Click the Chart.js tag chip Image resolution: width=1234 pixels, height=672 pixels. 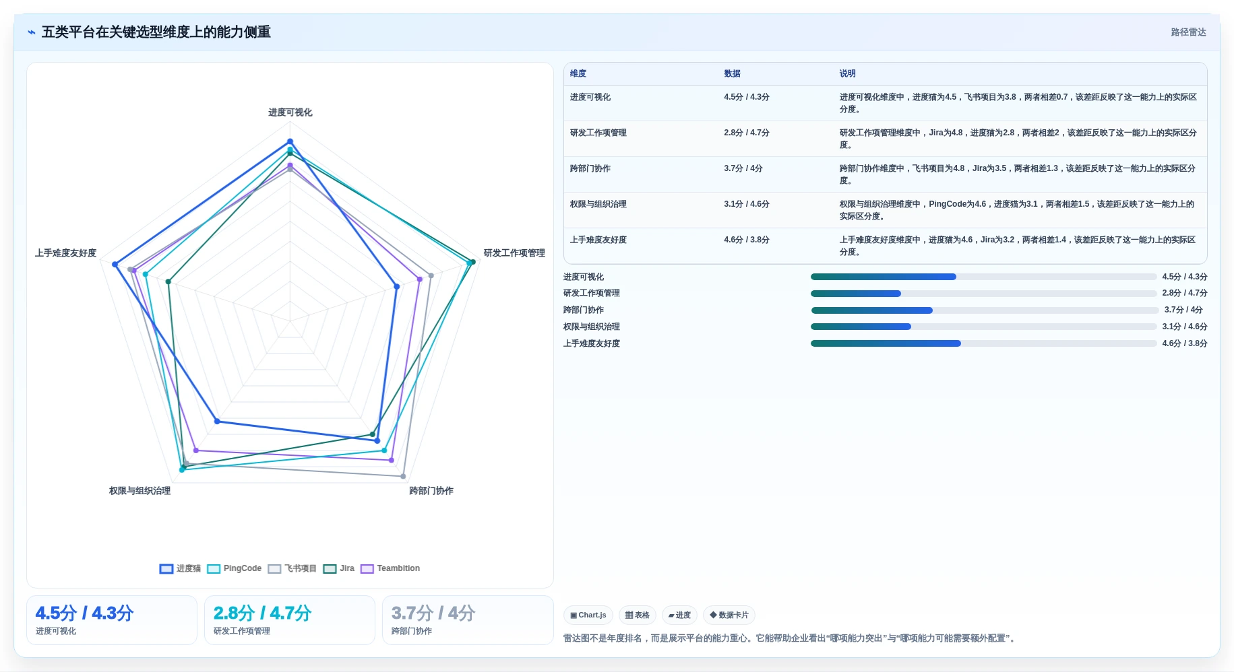tap(588, 615)
